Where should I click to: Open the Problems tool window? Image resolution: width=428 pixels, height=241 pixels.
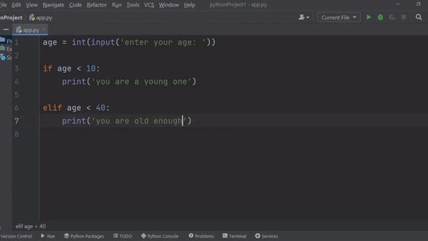coord(201,236)
